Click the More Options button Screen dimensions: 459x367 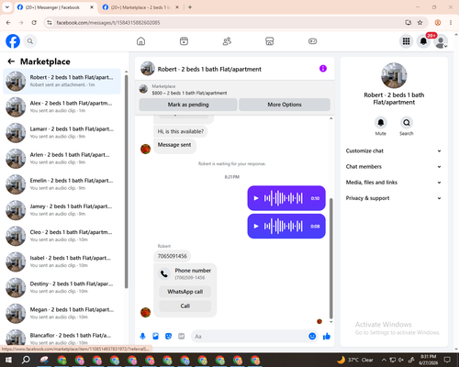pos(285,105)
